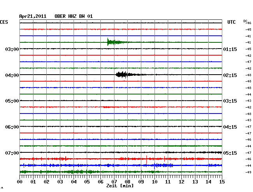Screen dimensions: 253x192
Task: Select DC value -48 in the 02:15 row
Action: tap(248, 75)
